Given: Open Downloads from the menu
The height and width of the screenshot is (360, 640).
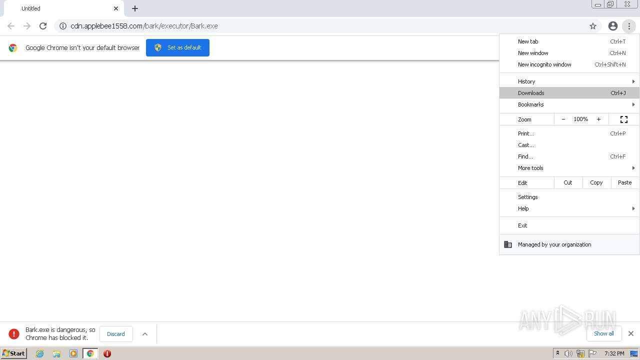Looking at the screenshot, I should tap(569, 93).
